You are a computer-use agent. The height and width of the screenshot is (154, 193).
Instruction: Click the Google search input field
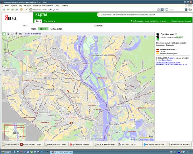tap(176, 10)
